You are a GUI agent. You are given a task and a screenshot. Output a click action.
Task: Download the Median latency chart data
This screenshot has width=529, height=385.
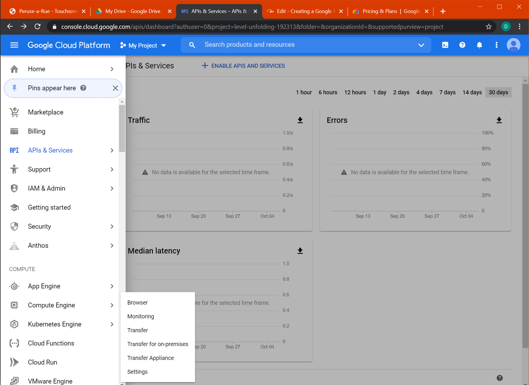[x=300, y=251]
